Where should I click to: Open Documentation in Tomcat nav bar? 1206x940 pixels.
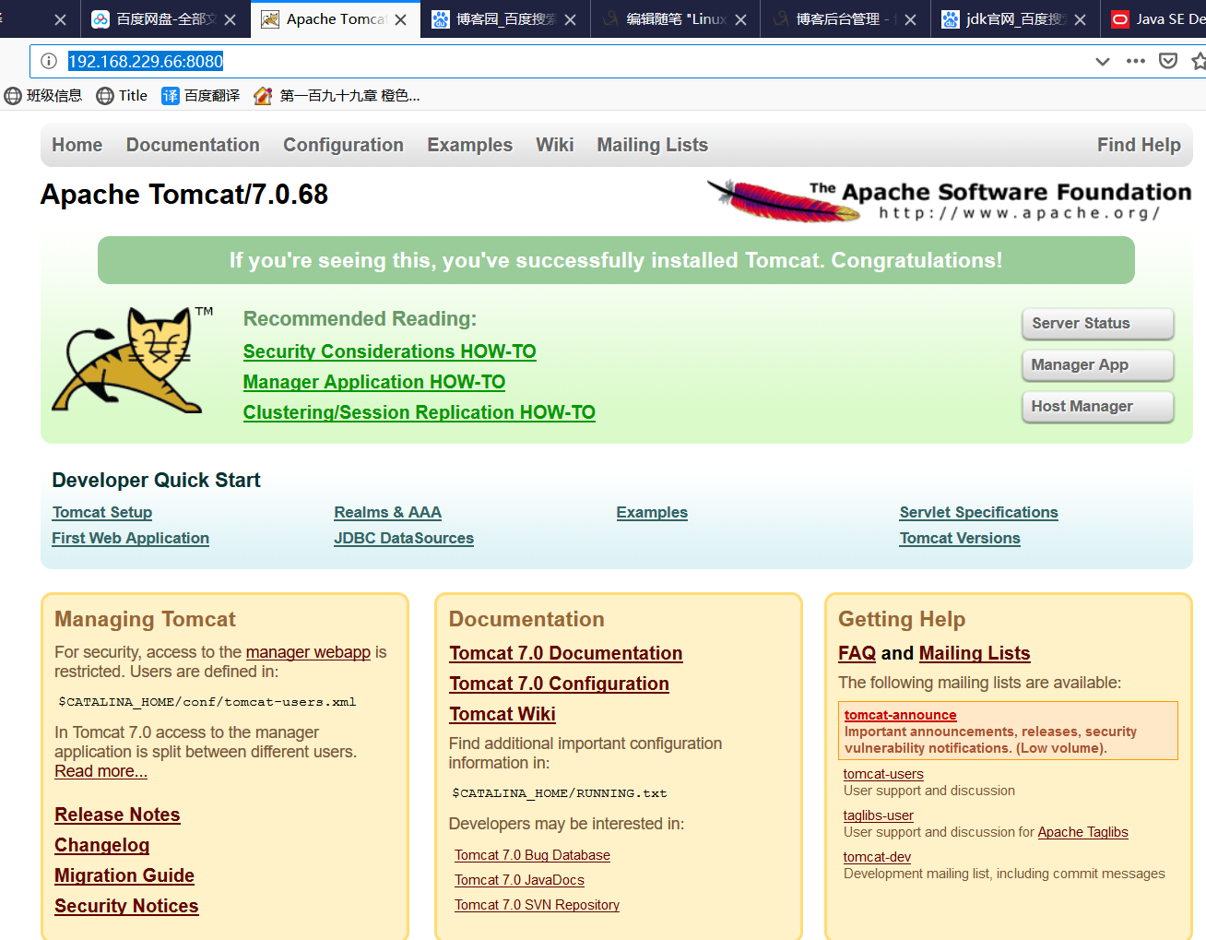tap(193, 145)
